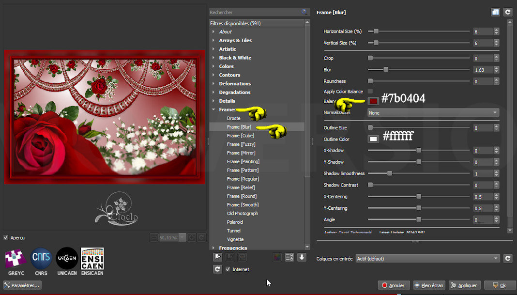Open the Normalization dropdown

pyautogui.click(x=433, y=112)
